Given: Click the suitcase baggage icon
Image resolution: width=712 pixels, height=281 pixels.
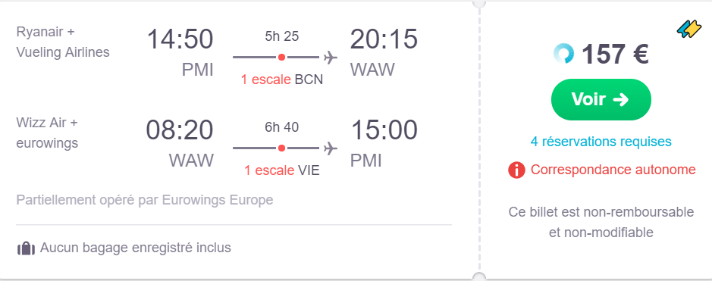Looking at the screenshot, I should pyautogui.click(x=26, y=248).
